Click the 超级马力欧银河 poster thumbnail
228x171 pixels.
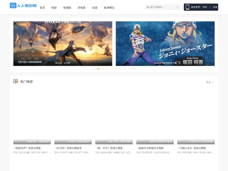click(x=155, y=116)
